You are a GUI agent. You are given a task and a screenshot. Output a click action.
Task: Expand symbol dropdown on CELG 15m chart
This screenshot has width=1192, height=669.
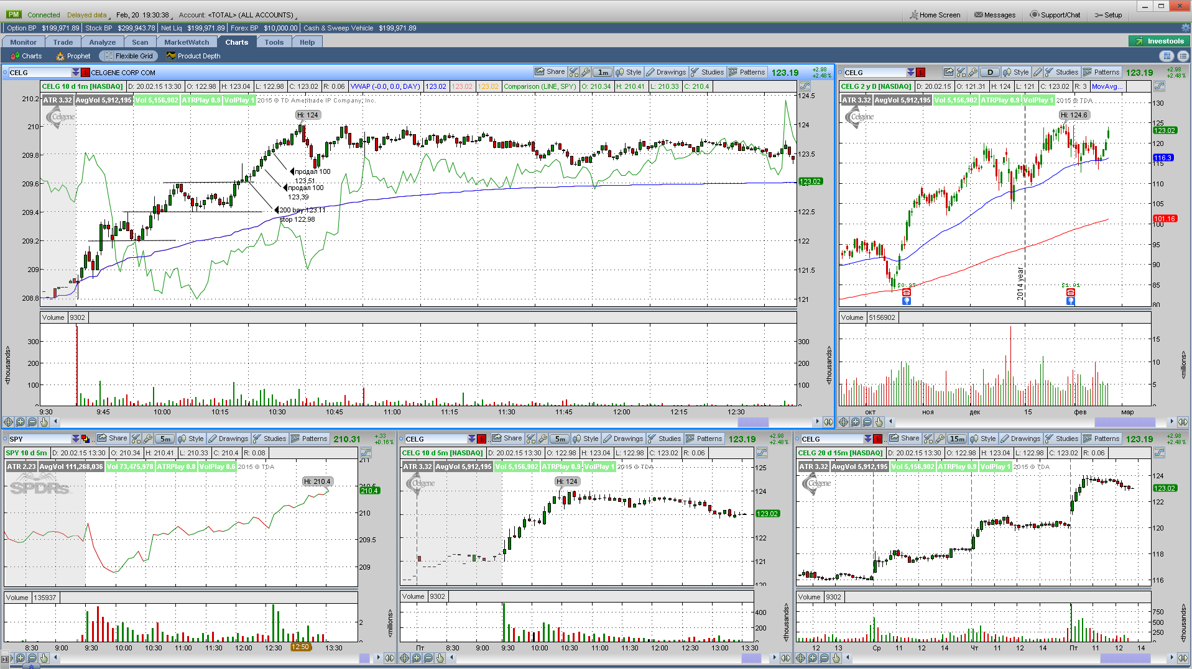[867, 439]
